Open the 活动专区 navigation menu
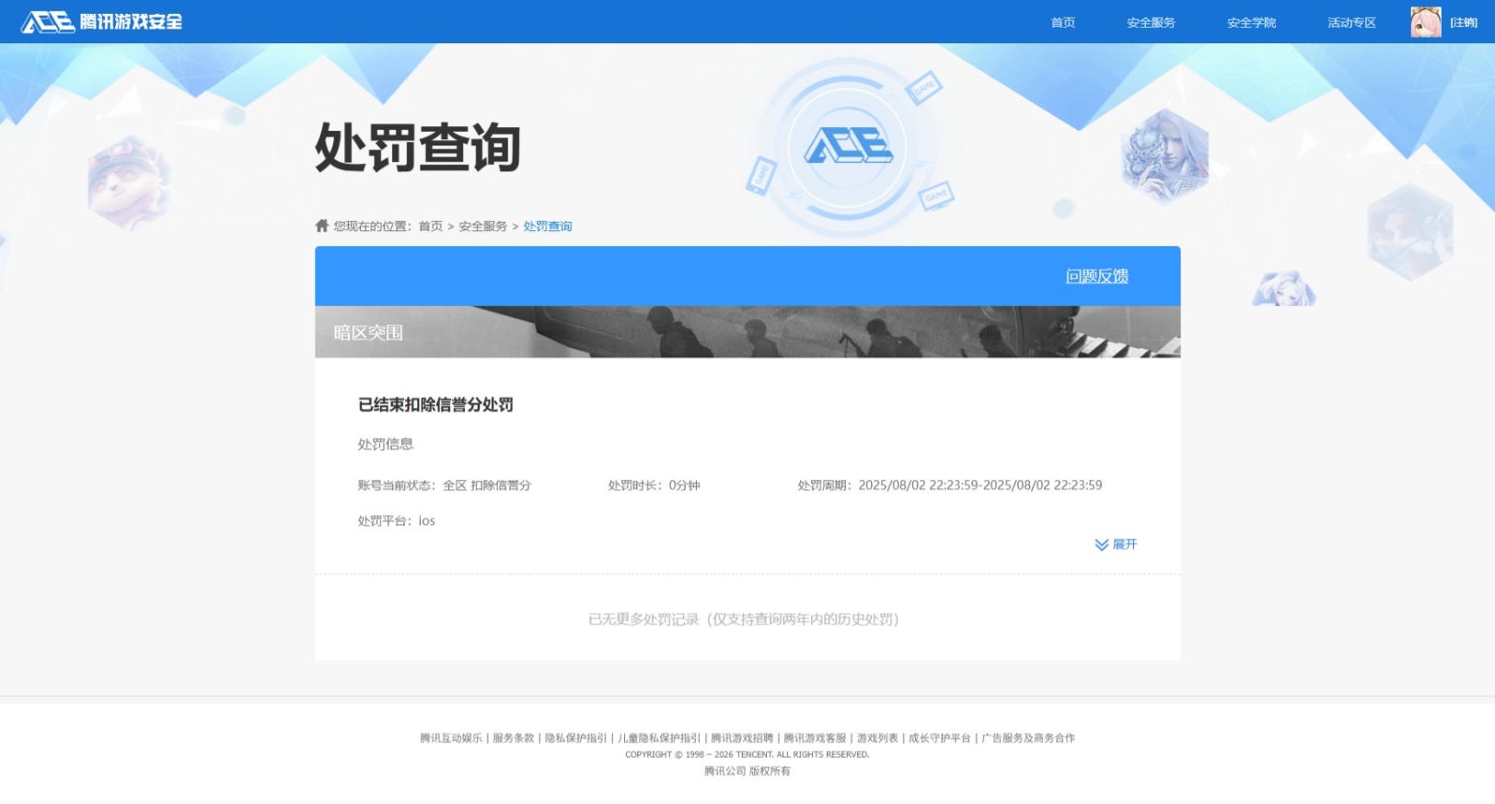The image size is (1495, 804). 1351,22
